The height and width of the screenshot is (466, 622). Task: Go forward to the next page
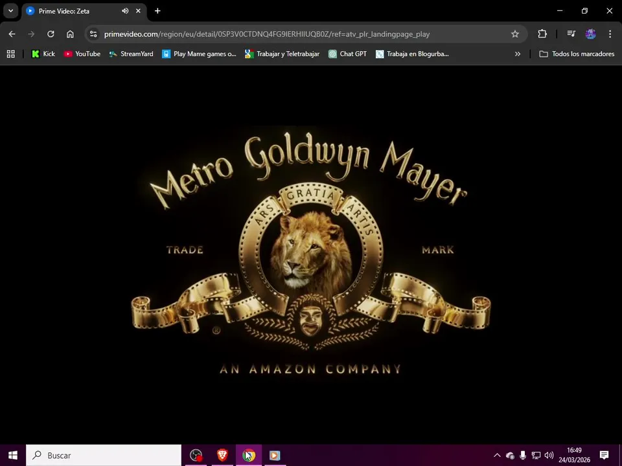tap(31, 34)
